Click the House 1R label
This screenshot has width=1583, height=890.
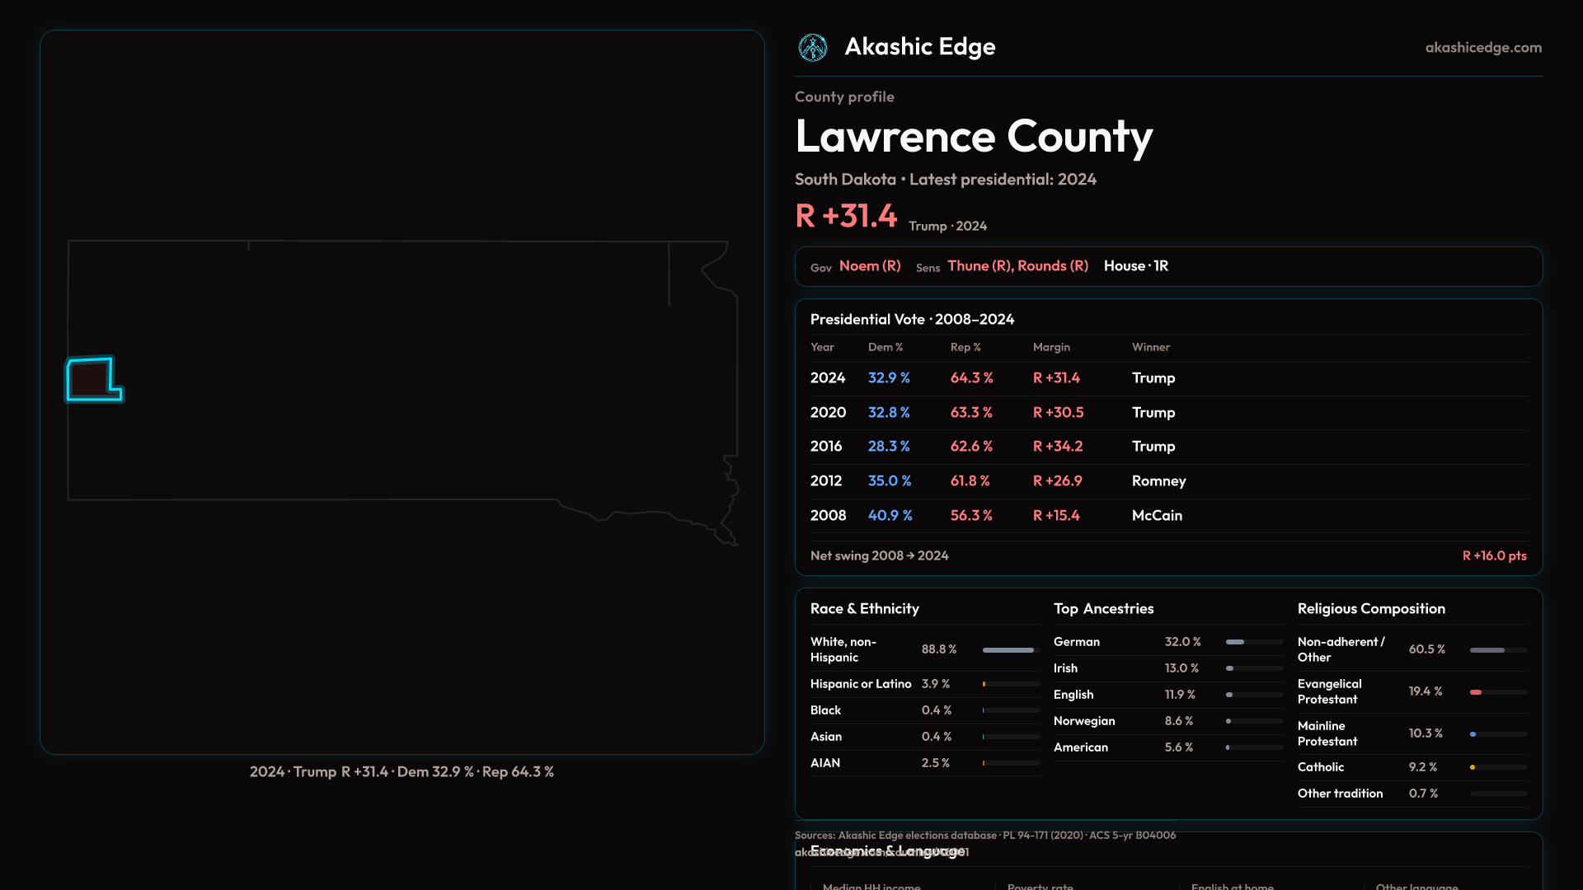1135,266
